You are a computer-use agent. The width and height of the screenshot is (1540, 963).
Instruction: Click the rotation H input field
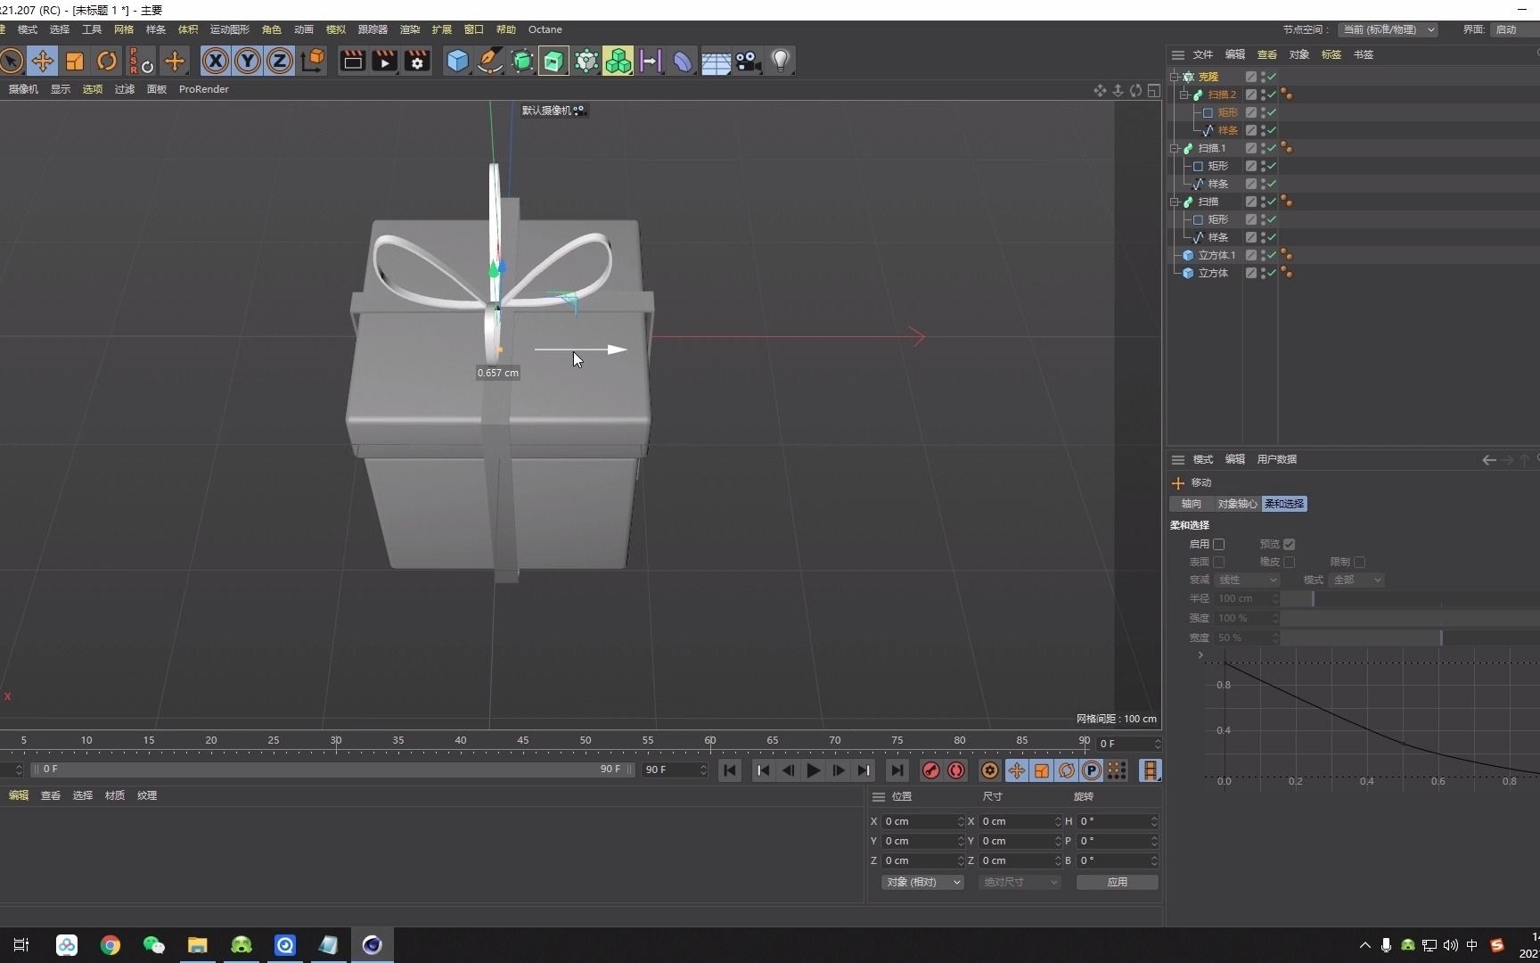coord(1118,821)
